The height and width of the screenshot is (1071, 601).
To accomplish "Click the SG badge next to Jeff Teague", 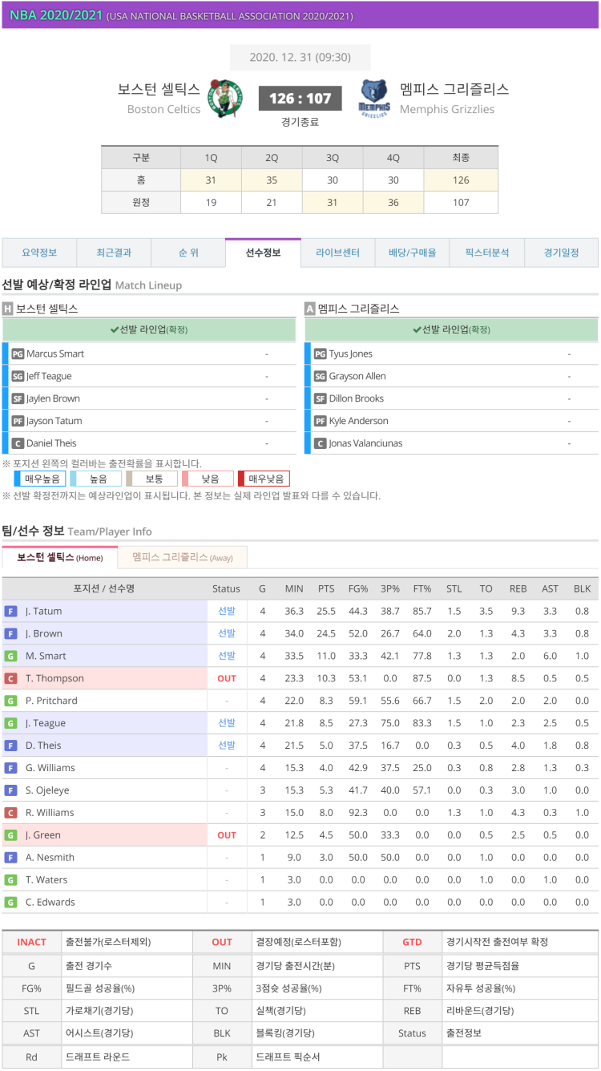I will coord(18,376).
